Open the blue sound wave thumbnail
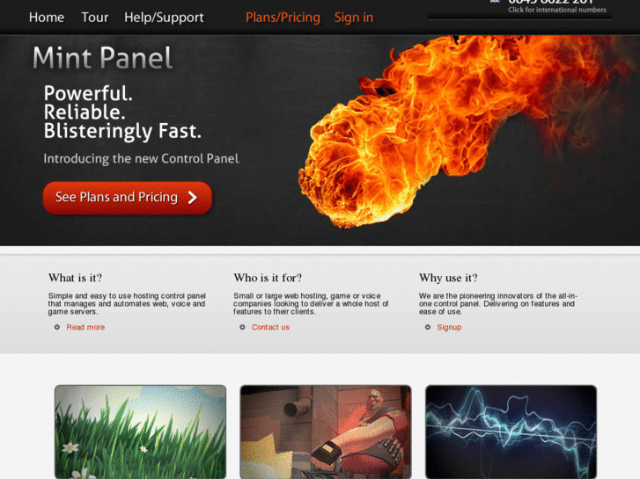This screenshot has width=640, height=479. click(511, 432)
